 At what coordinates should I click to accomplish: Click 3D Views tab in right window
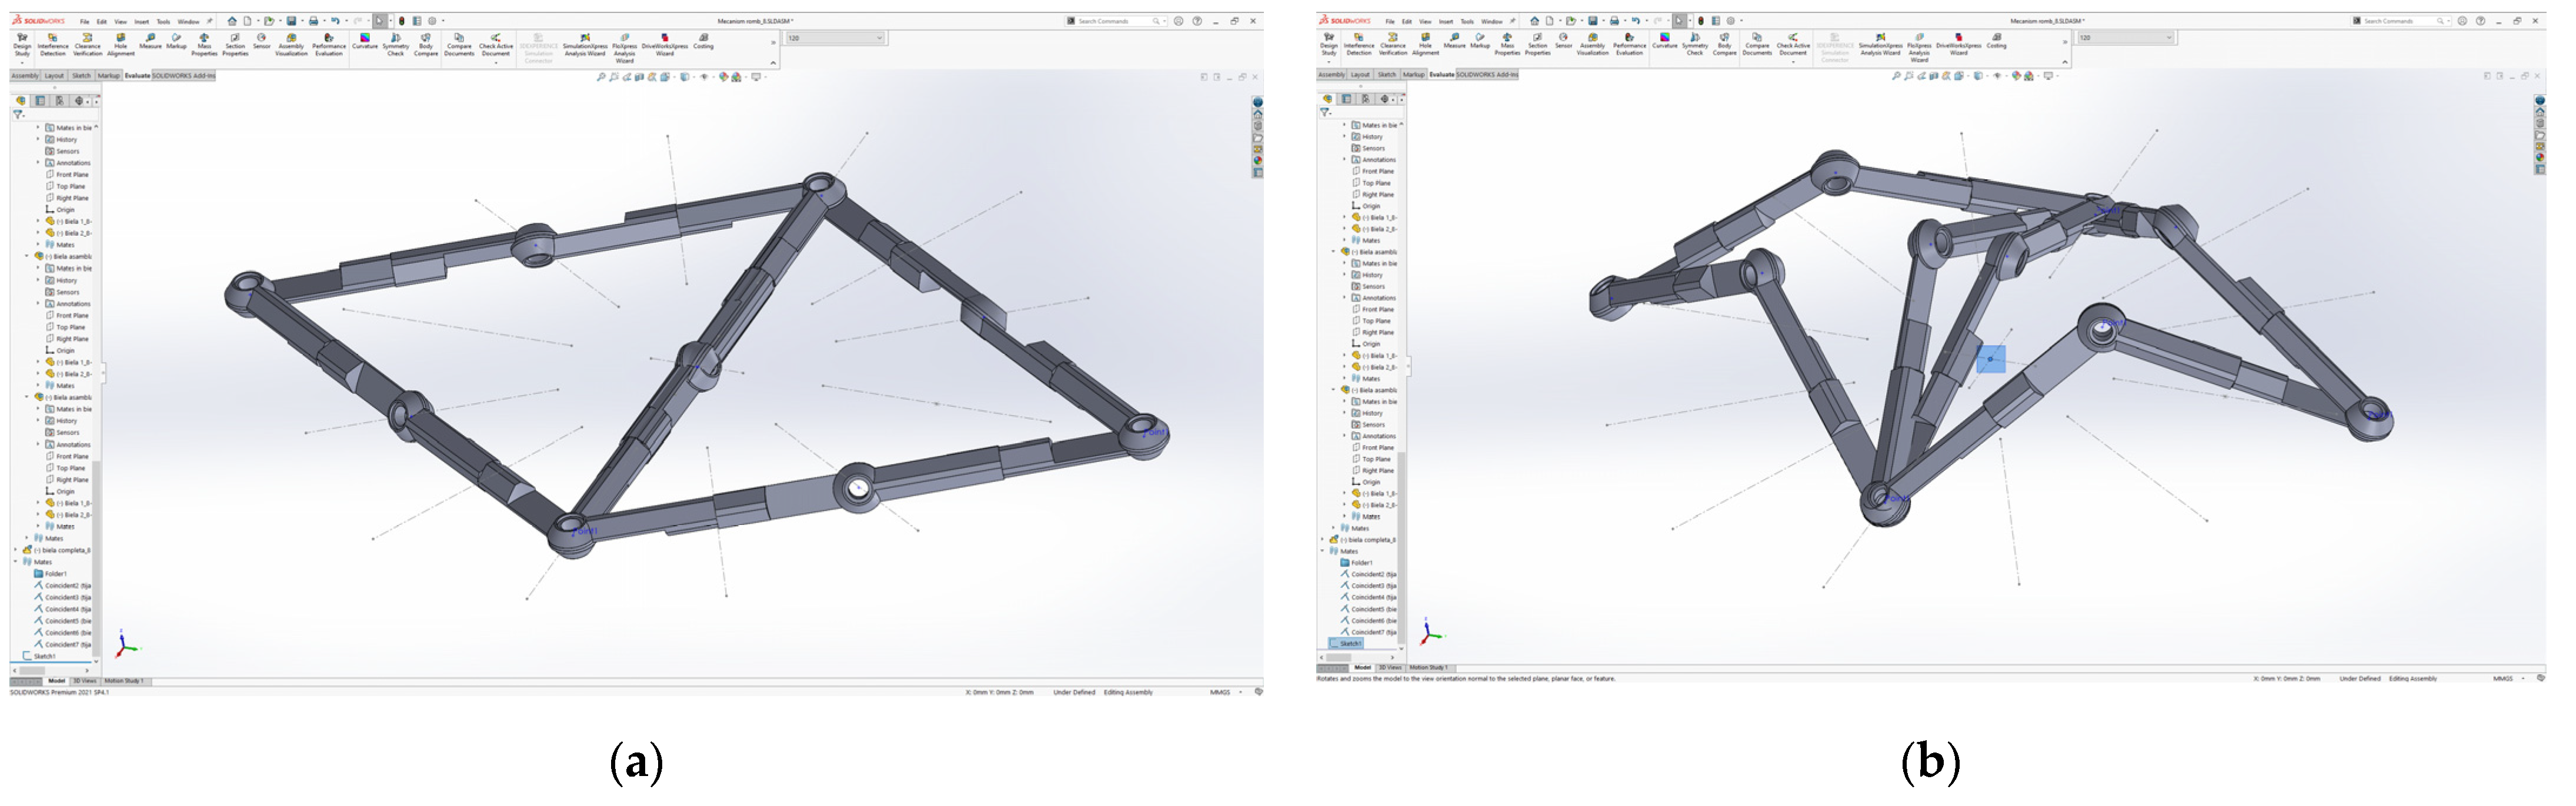tap(1390, 667)
